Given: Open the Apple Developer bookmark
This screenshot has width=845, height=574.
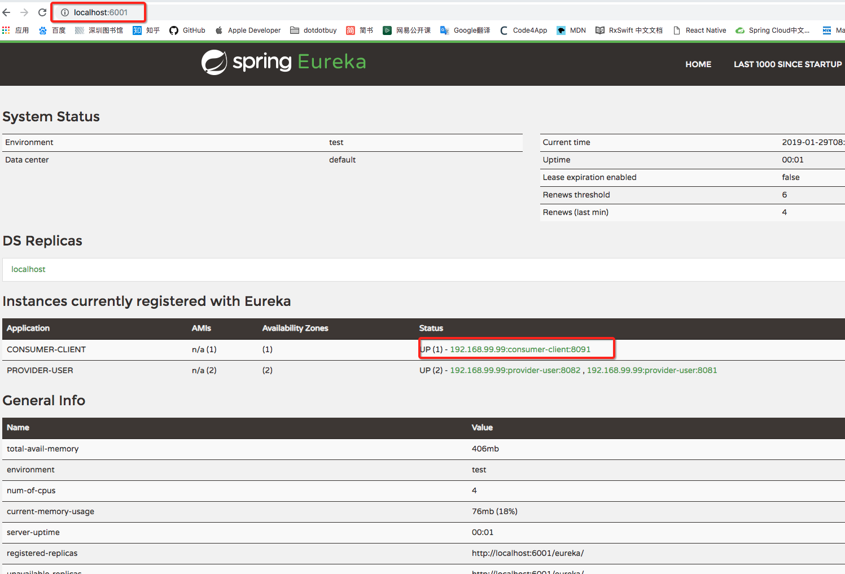Looking at the screenshot, I should 248,30.
